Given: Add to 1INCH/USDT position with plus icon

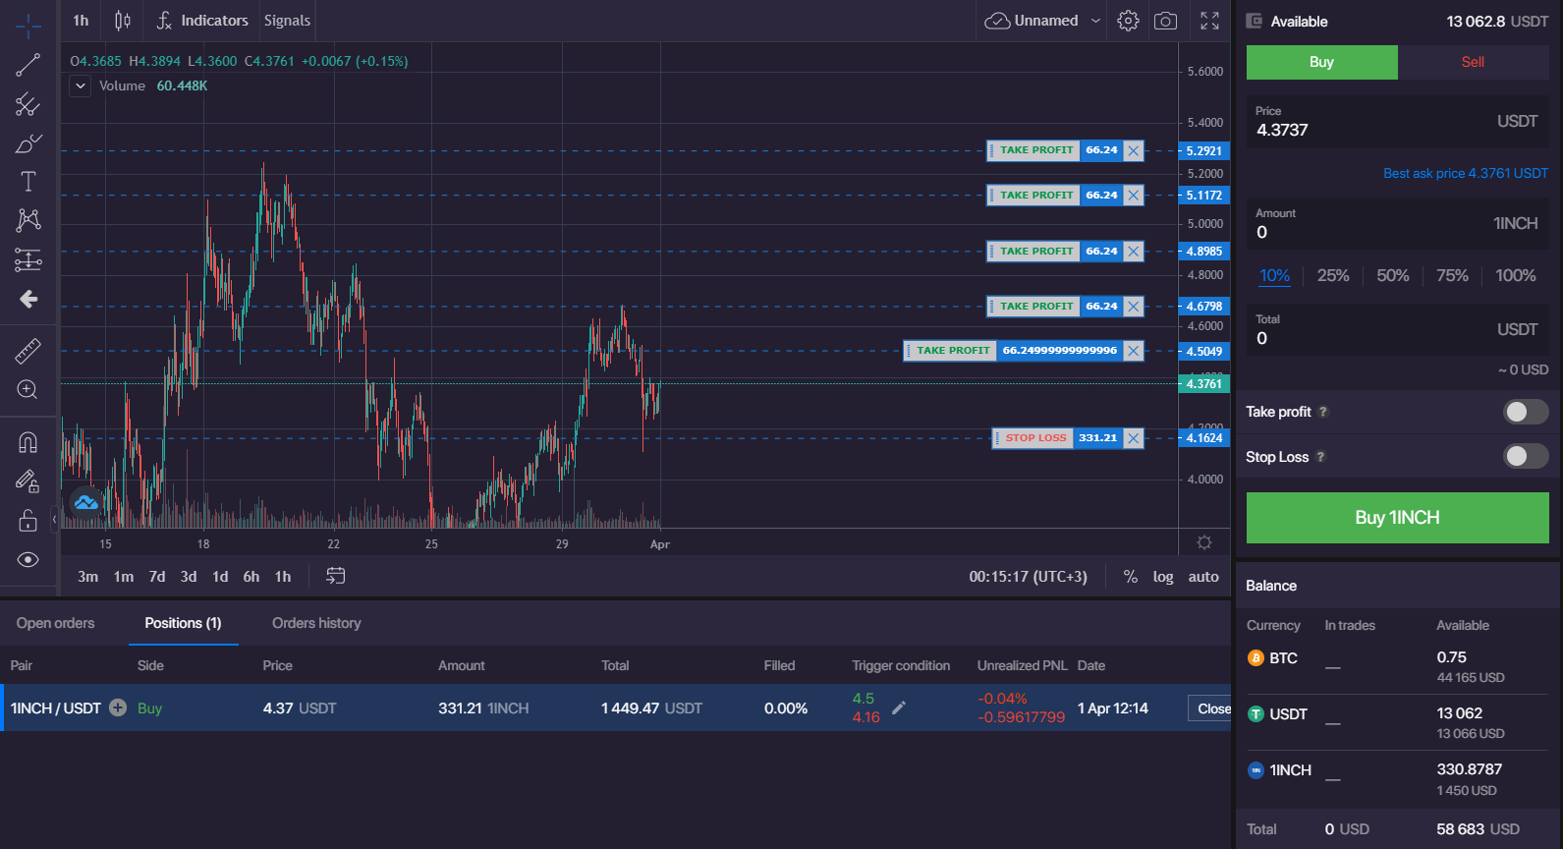Looking at the screenshot, I should (x=118, y=707).
